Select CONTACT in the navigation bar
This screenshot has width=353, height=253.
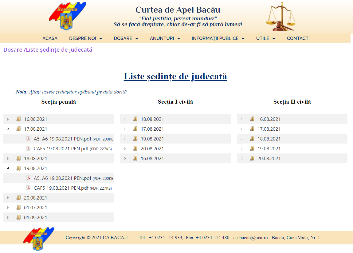297,38
